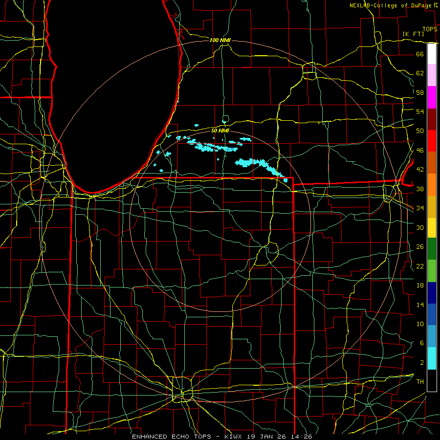The image size is (440, 440).
Task: Click the cyan swatch between 2 and 6
Action: coord(432,358)
